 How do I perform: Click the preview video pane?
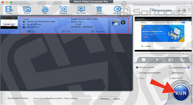(163, 34)
